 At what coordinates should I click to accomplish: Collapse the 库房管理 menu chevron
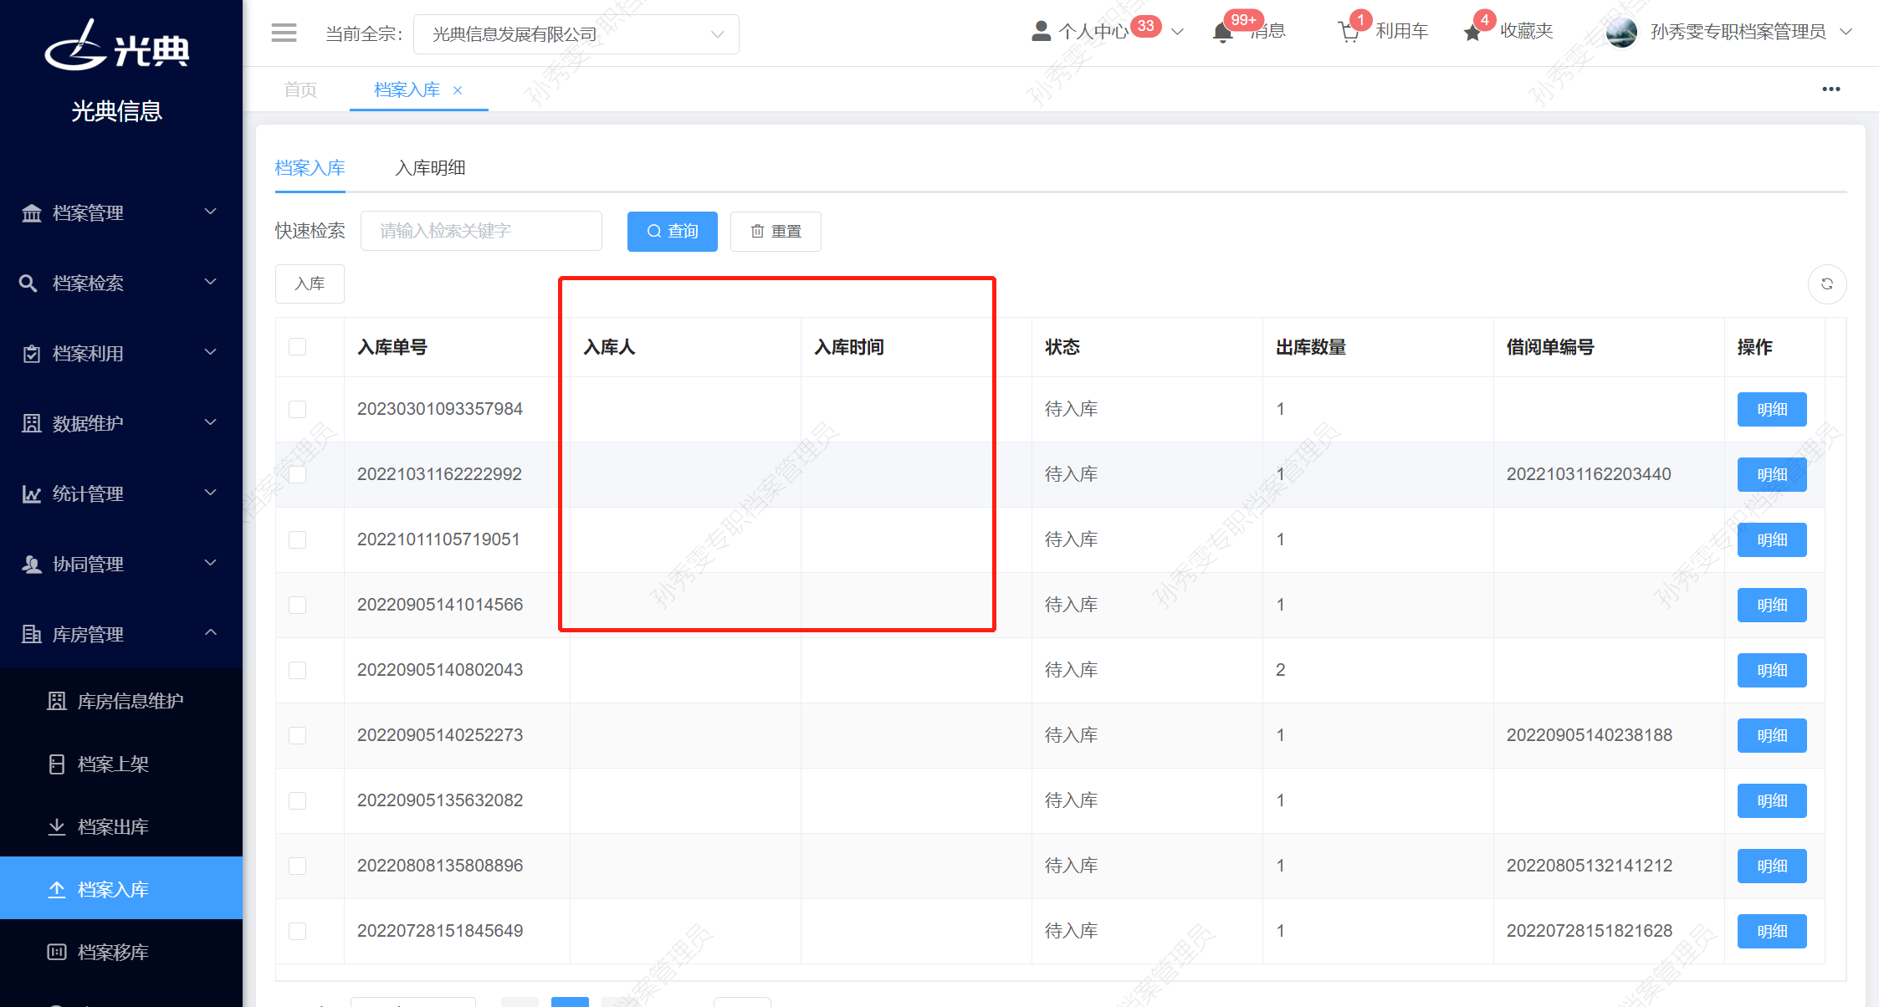211,633
